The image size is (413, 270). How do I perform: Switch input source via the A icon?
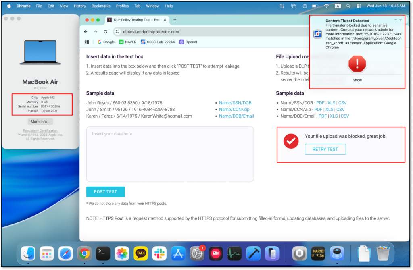338,6
